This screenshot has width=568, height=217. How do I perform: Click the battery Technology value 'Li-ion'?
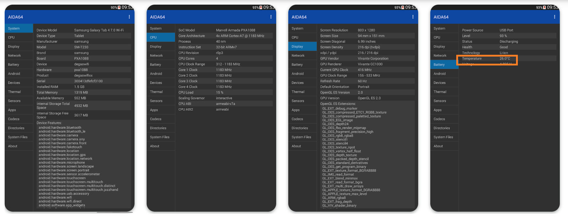(x=504, y=53)
